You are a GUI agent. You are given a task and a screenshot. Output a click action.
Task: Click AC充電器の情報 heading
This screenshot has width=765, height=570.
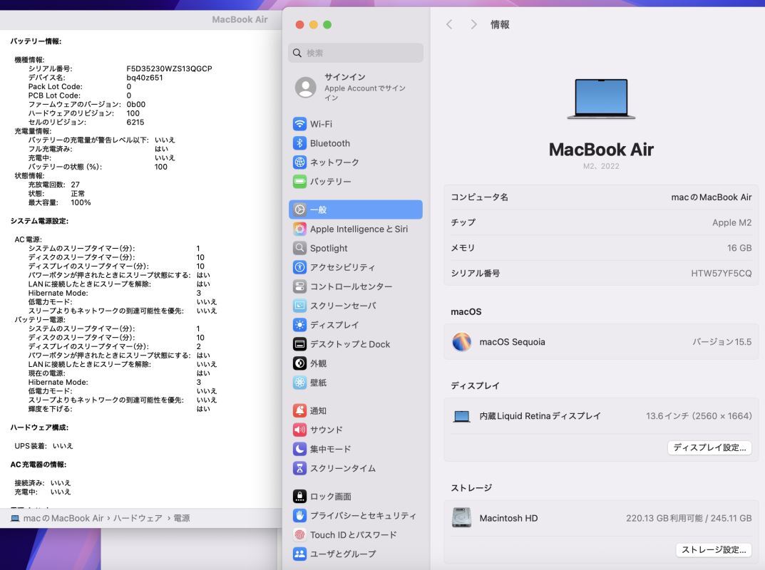(x=38, y=465)
